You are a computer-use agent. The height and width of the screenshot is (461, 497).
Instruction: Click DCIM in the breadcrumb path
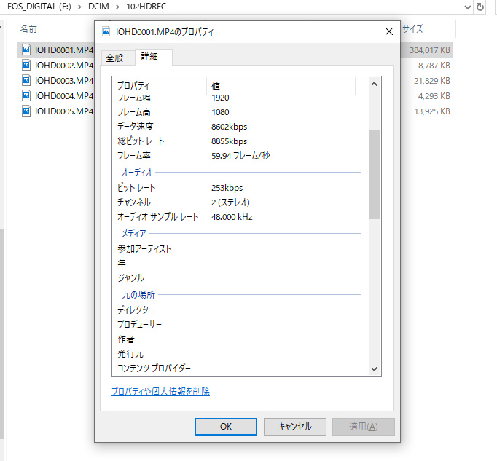tap(98, 7)
